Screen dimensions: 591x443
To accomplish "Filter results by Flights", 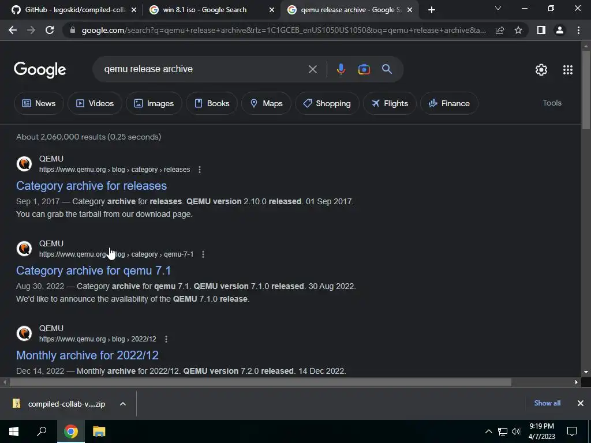I will 390,103.
